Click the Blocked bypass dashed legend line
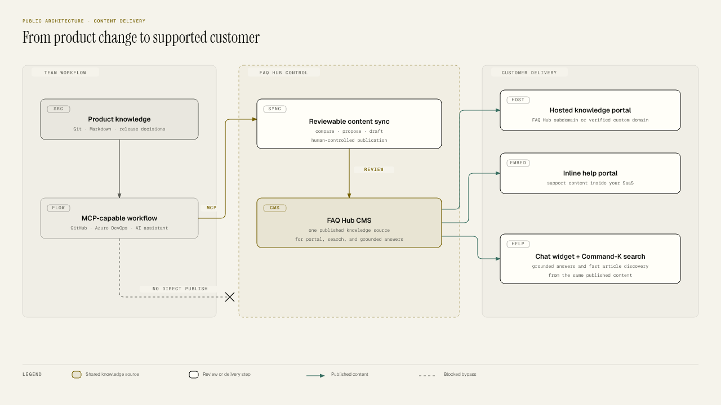 pos(427,375)
